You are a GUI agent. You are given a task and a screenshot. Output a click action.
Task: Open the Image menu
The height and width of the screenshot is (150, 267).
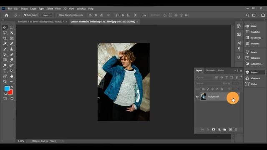(x=24, y=9)
